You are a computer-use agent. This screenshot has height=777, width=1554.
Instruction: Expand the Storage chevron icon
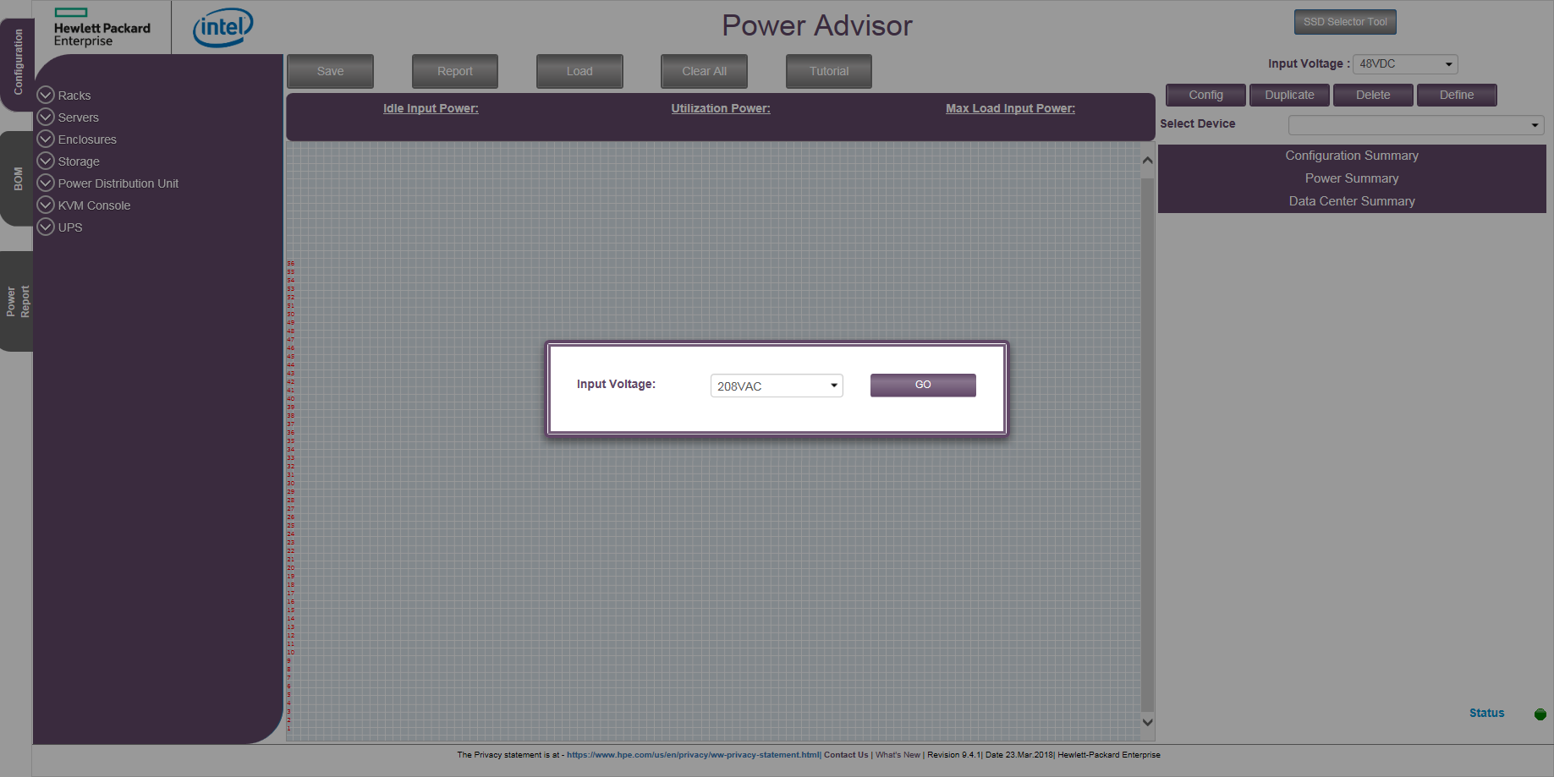pyautogui.click(x=46, y=161)
